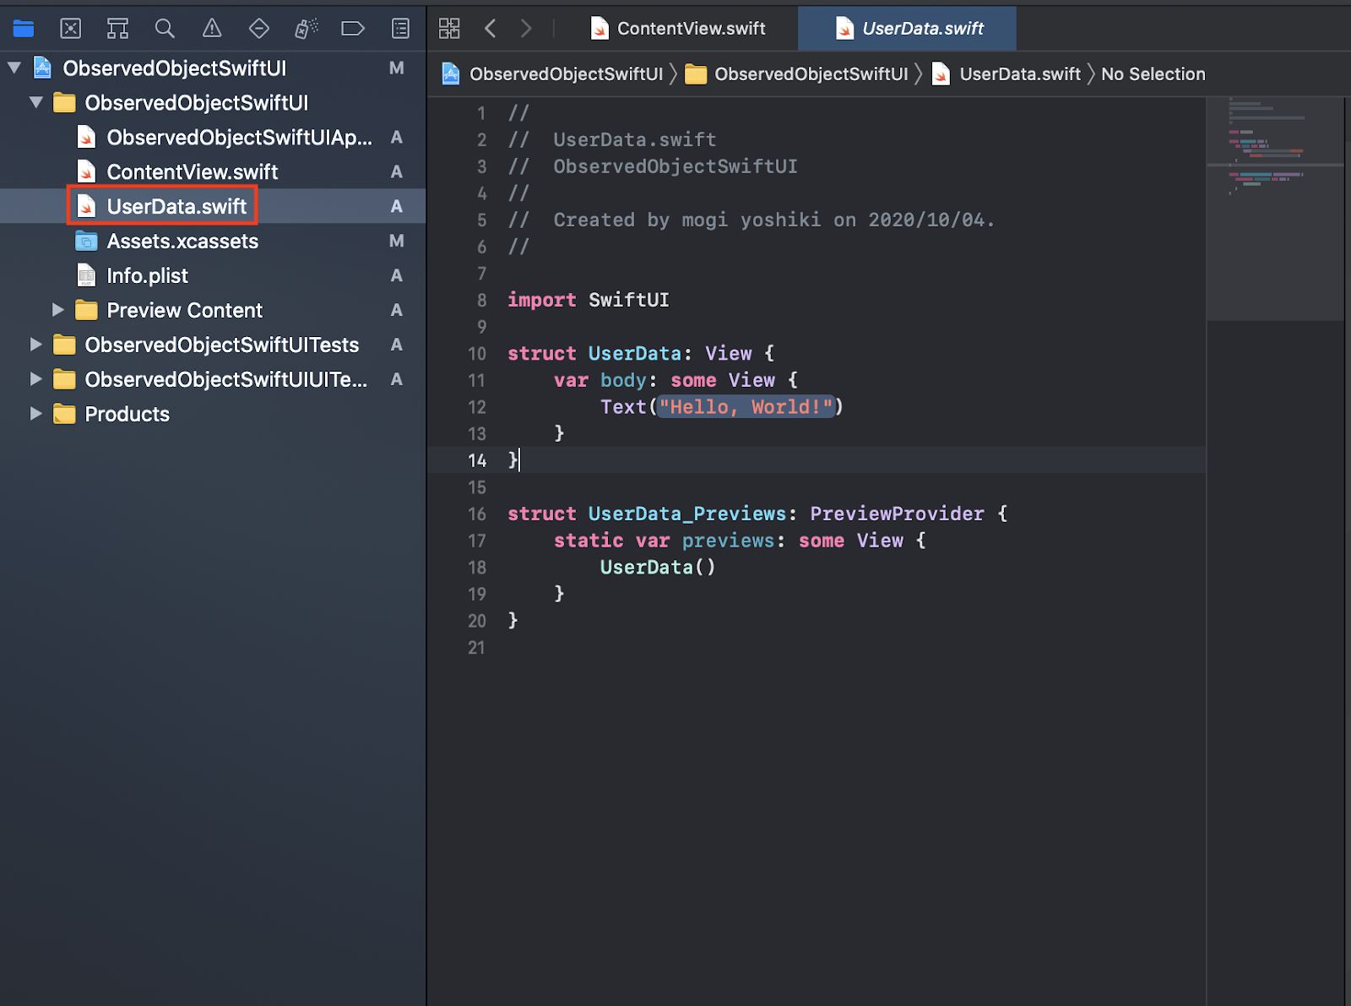Select UserData.swift in navigator

coord(213,206)
